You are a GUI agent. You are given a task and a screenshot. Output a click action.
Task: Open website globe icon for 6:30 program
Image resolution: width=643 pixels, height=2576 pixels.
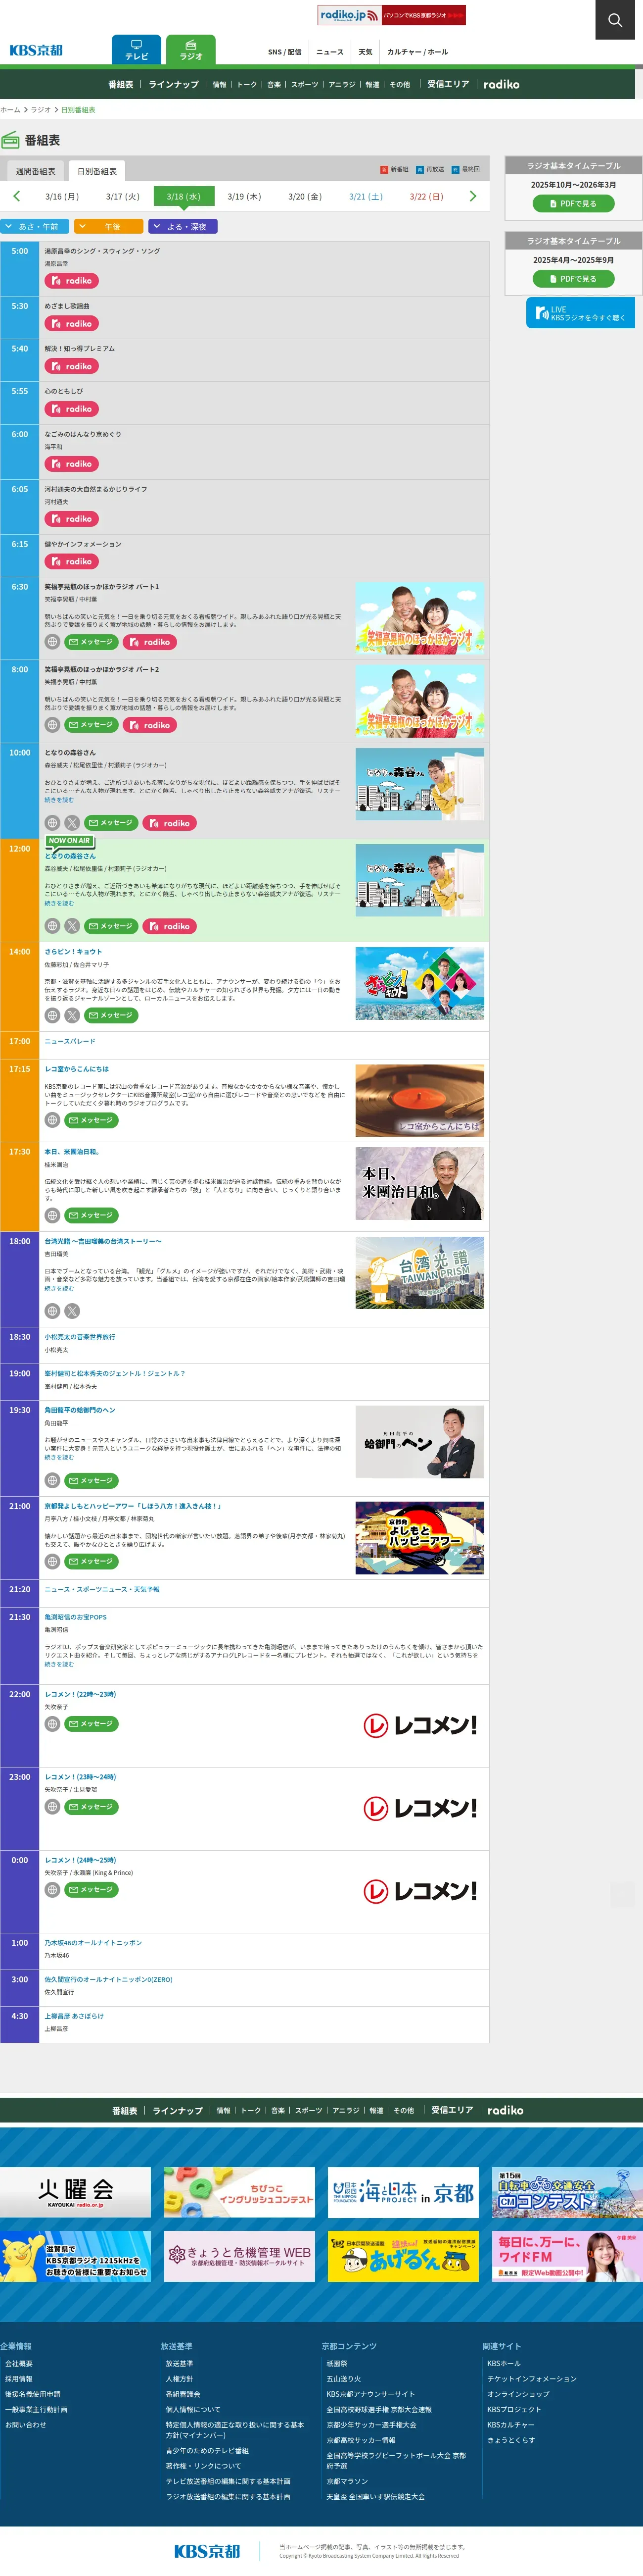coord(52,642)
